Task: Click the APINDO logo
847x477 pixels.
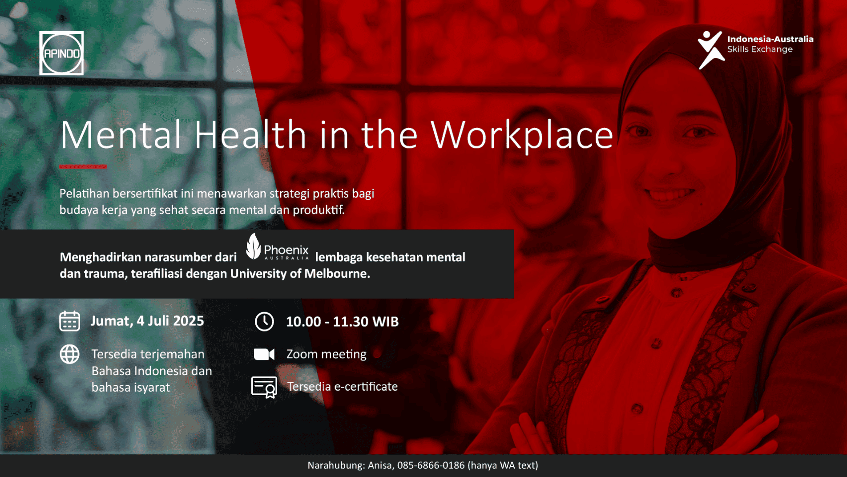Action: pyautogui.click(x=61, y=53)
